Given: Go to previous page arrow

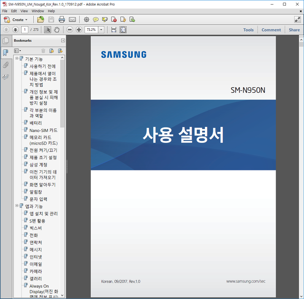Looking at the screenshot, I should coord(6,30).
